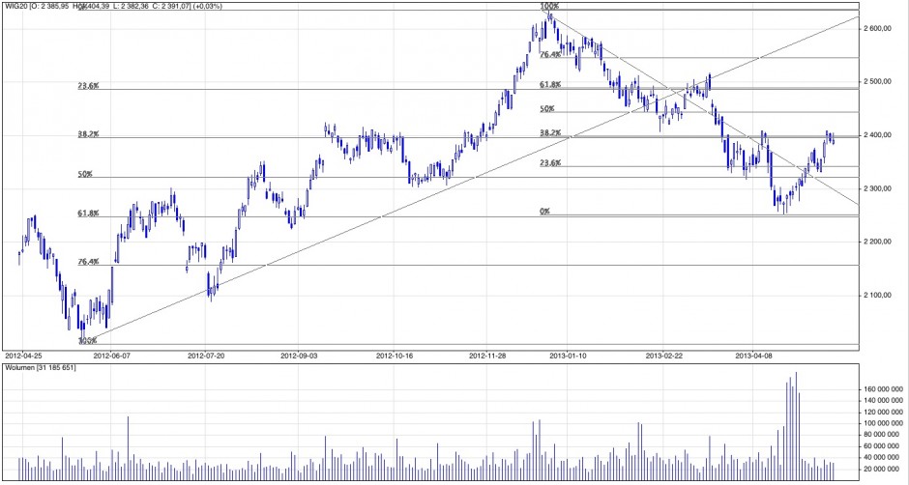Select downtrend Fibonacci 0% level label
Screen dimensions: 909x485
click(x=544, y=211)
